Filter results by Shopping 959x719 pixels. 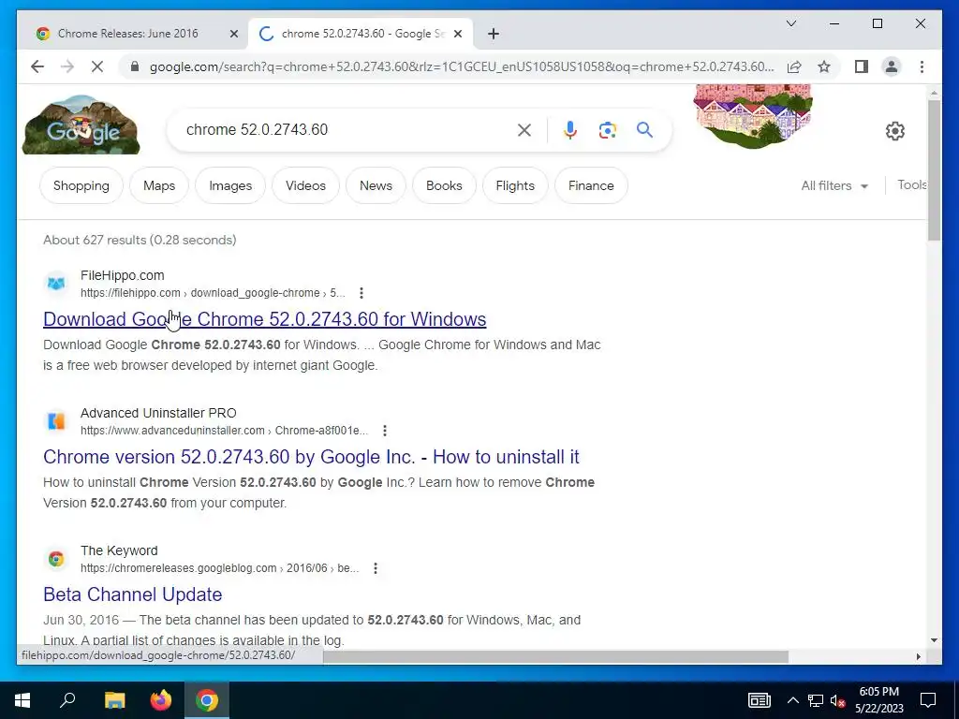tap(81, 185)
